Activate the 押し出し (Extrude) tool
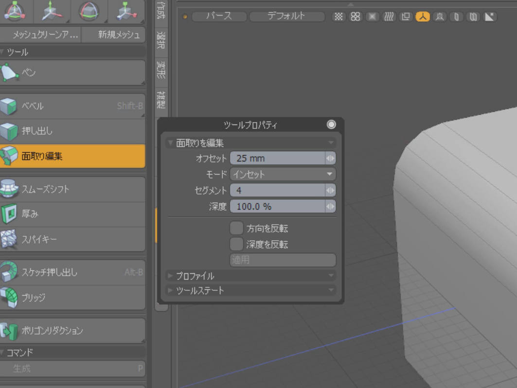 coord(73,131)
